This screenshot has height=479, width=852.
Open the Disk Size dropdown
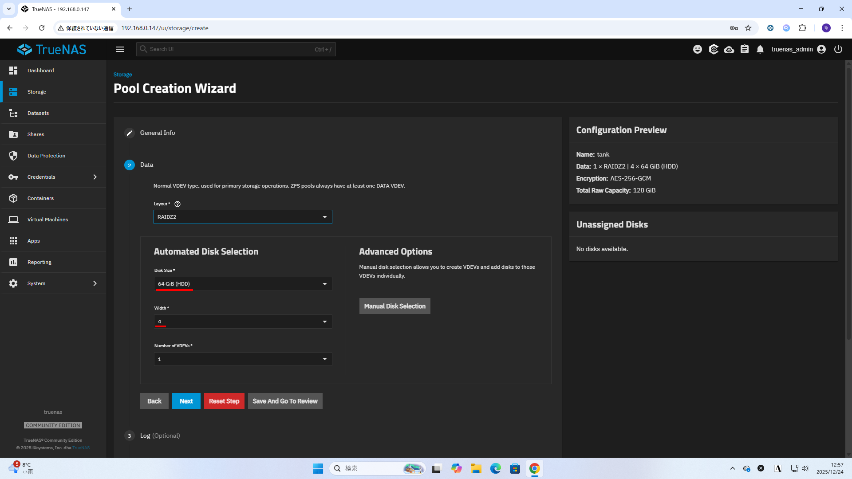click(243, 284)
